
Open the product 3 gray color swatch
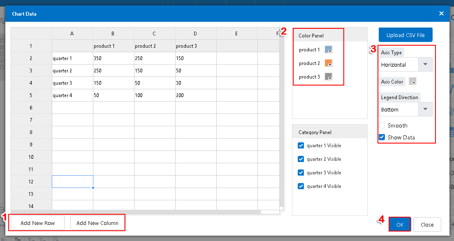tap(328, 77)
